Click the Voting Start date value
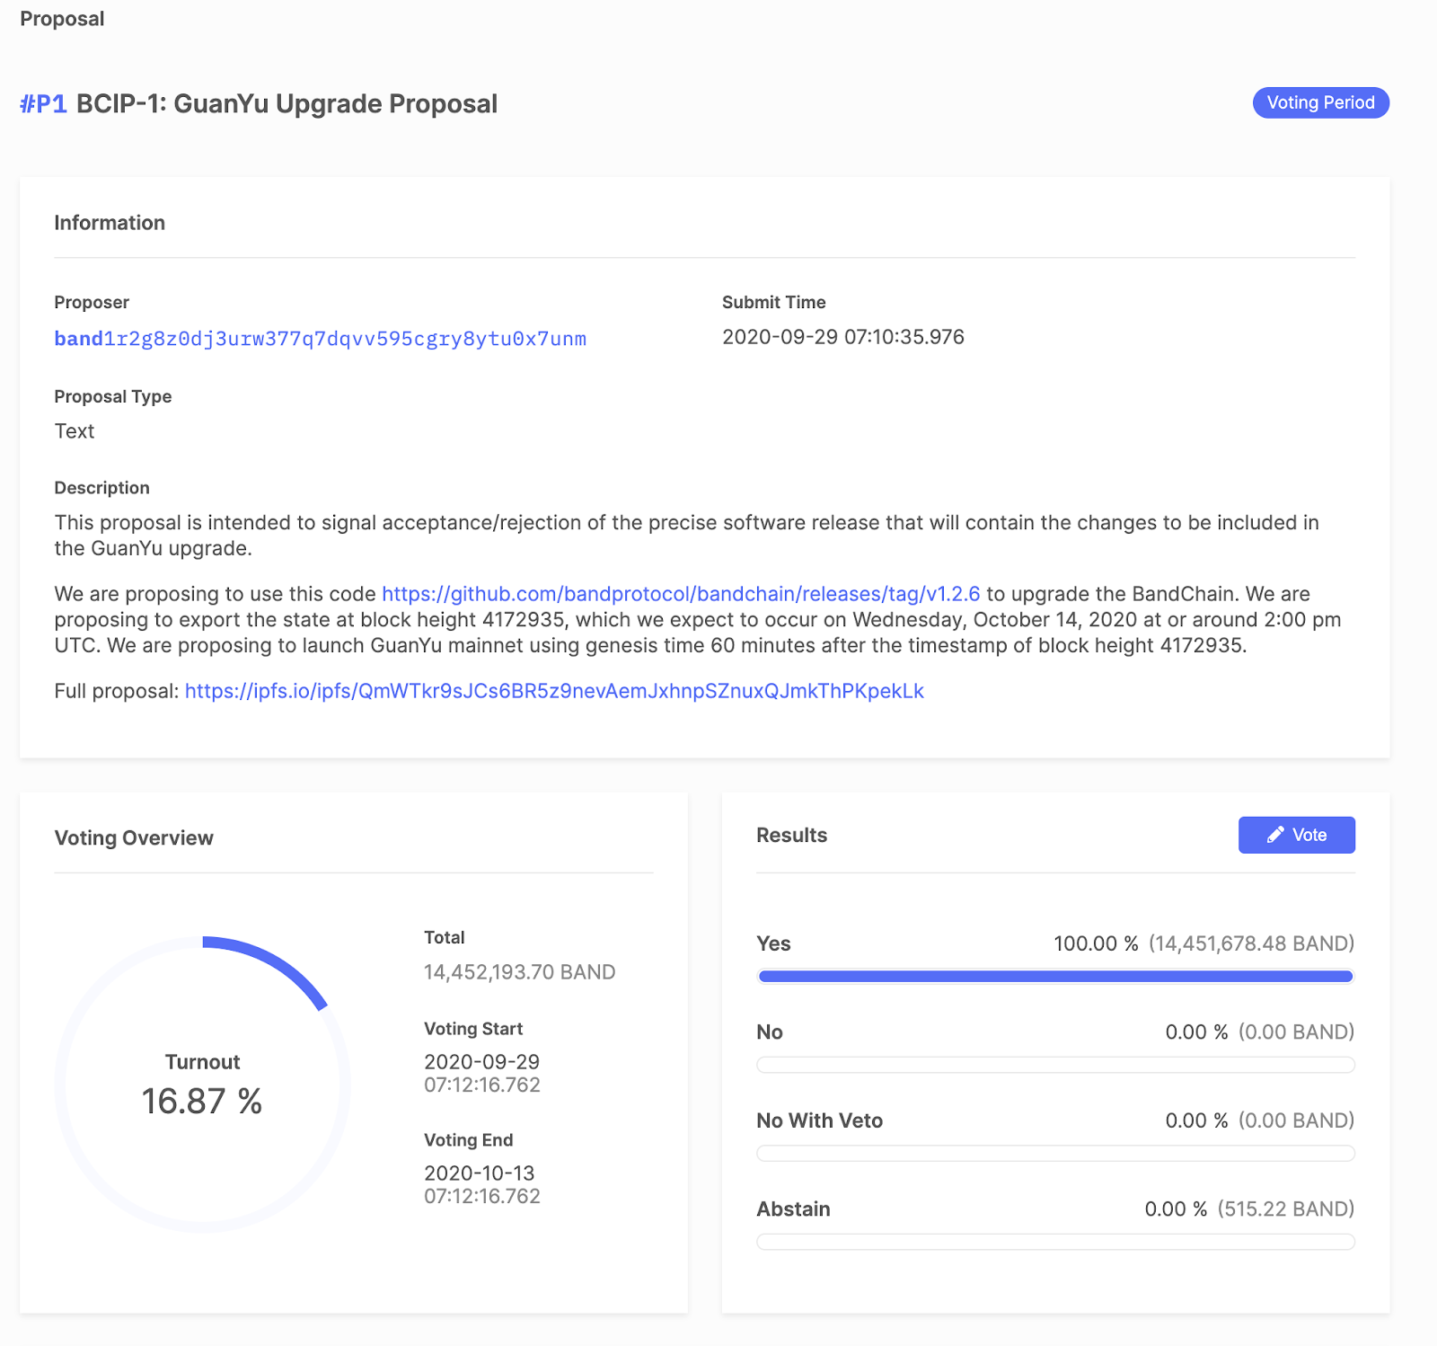Viewport: 1437px width, 1346px height. (482, 1073)
